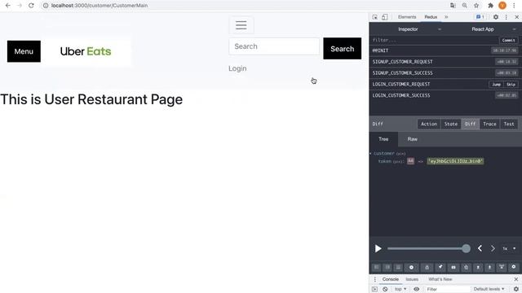Toggle the hamburger navbar button
Viewport: 522px width, 293px height.
click(x=241, y=25)
